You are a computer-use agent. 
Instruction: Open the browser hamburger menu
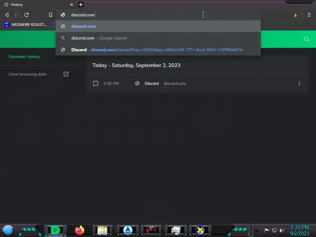[309, 15]
